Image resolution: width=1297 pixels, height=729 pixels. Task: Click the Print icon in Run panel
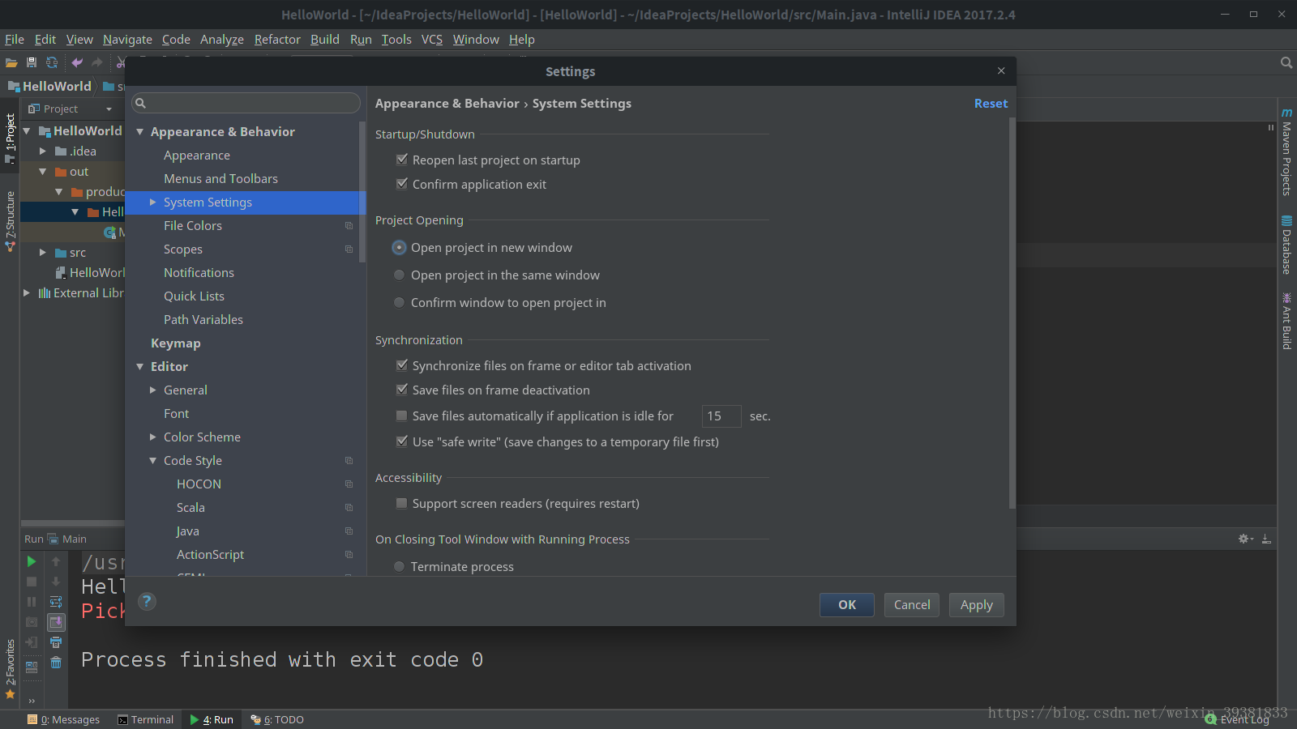pos(56,642)
